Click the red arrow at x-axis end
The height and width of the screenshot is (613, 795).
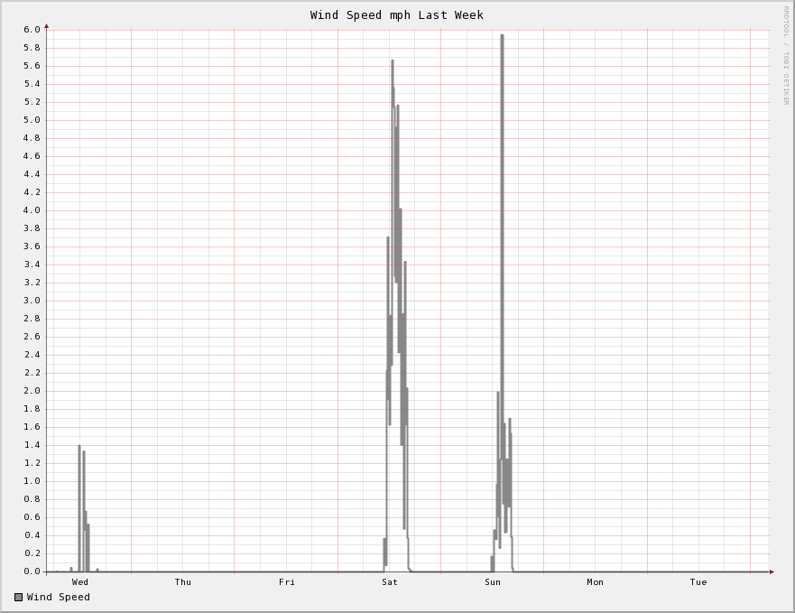[x=772, y=571]
